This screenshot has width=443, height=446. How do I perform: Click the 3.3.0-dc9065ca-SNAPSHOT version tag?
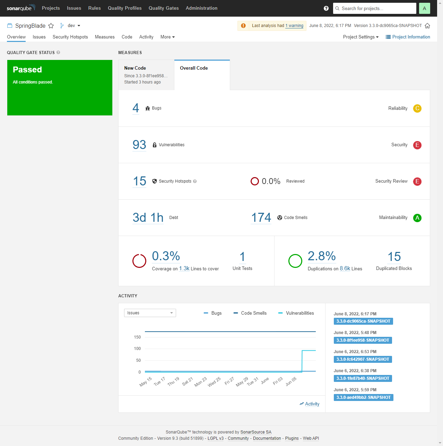[x=363, y=321]
